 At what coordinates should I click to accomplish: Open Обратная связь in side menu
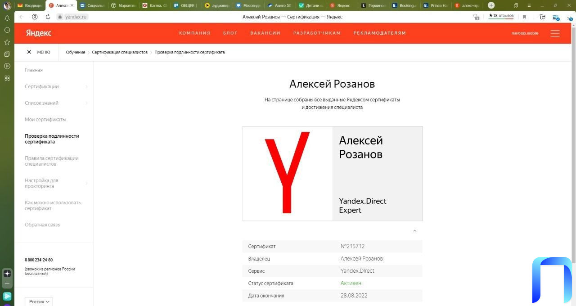42,225
